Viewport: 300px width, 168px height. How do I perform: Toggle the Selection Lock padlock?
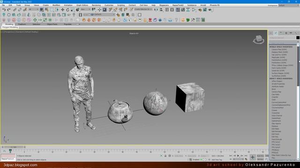pos(165,156)
